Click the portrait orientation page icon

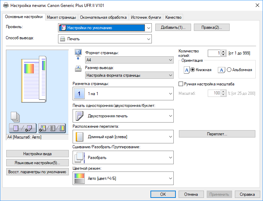pyautogui.click(x=187, y=70)
